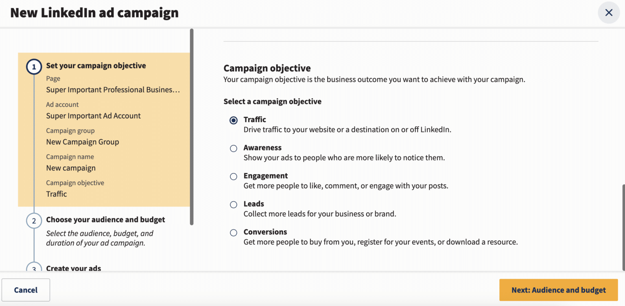
Task: Click Next: Audience and budget
Action: (558, 290)
